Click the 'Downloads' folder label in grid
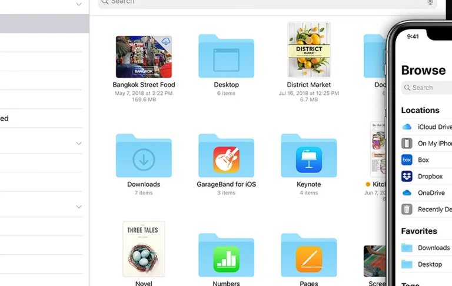Image resolution: width=452 pixels, height=286 pixels. 144,184
